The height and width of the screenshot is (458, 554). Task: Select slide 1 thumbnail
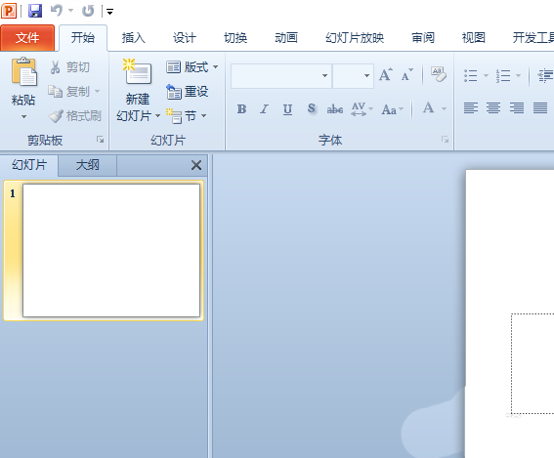click(x=111, y=250)
